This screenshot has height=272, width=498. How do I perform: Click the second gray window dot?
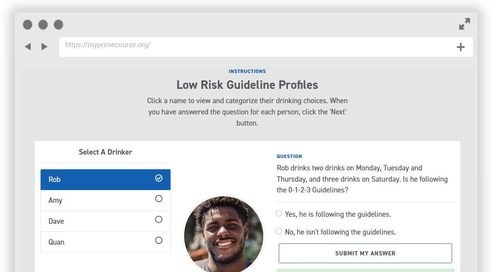coord(43,25)
